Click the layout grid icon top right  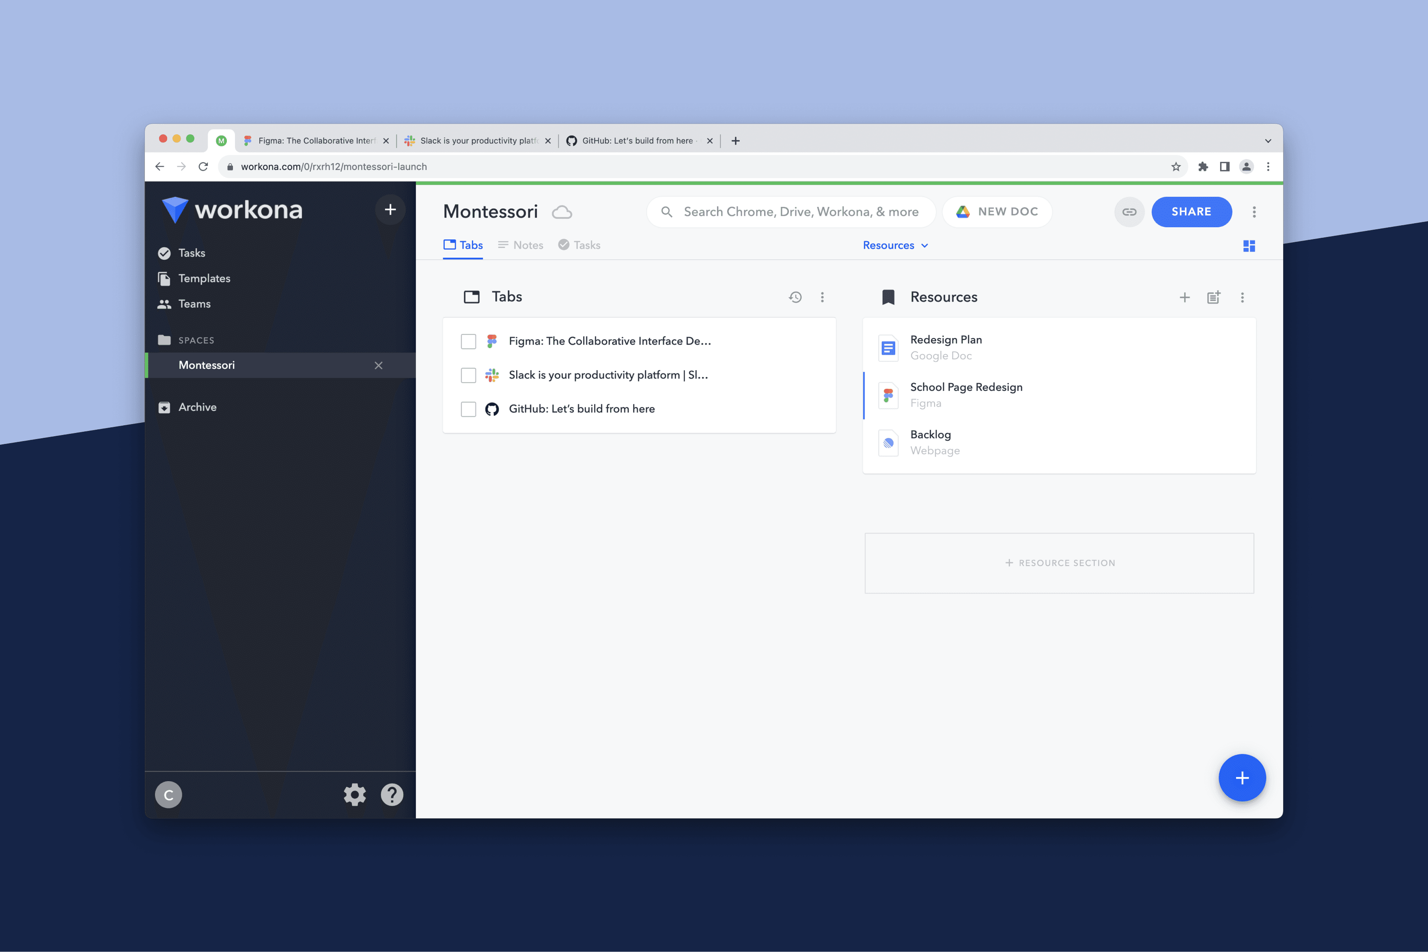click(x=1249, y=245)
